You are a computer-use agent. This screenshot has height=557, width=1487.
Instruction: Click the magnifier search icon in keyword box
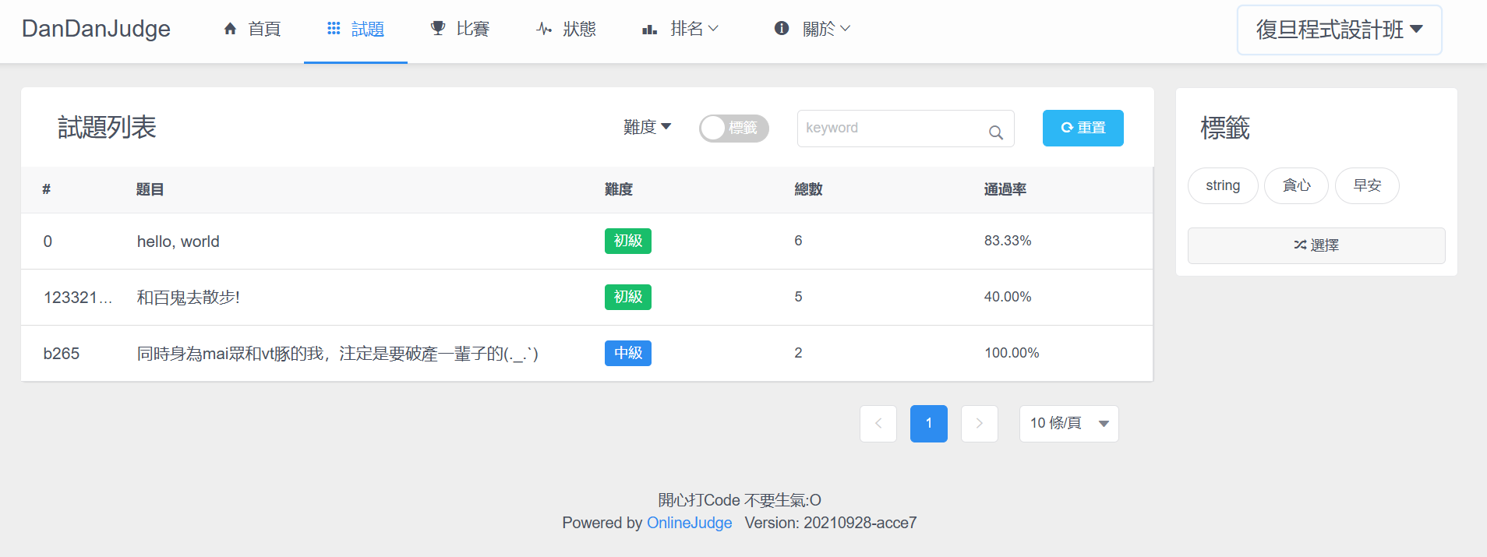tap(995, 132)
